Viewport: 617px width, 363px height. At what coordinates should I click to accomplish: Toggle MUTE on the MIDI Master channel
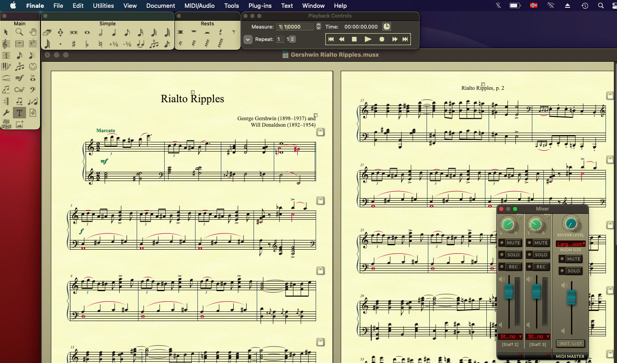(x=571, y=259)
